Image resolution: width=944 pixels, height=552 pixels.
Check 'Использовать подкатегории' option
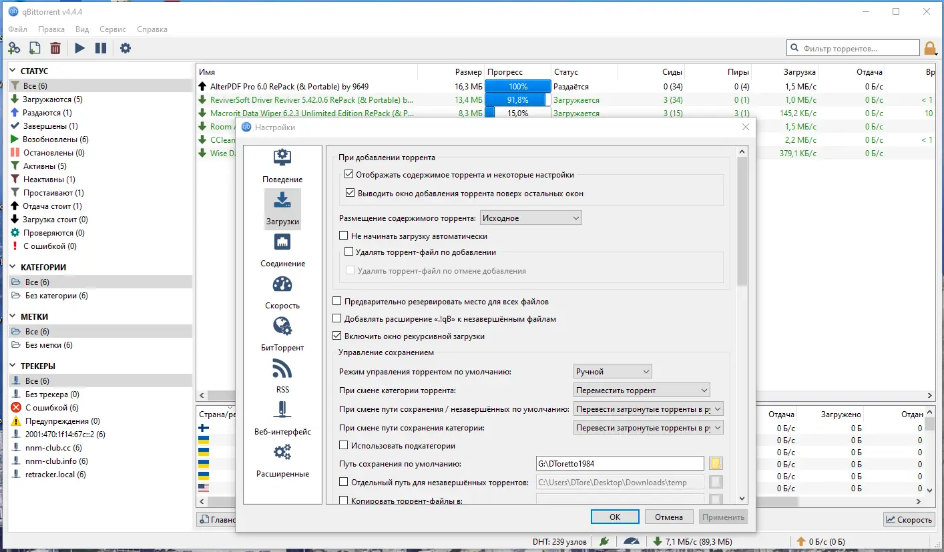click(x=344, y=445)
